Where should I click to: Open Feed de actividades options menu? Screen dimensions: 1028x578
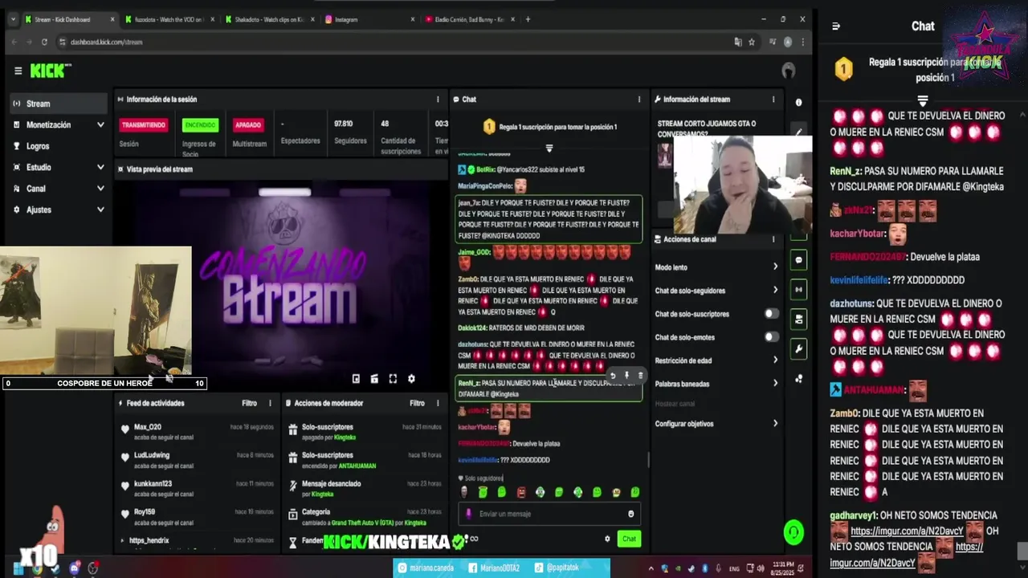[270, 403]
